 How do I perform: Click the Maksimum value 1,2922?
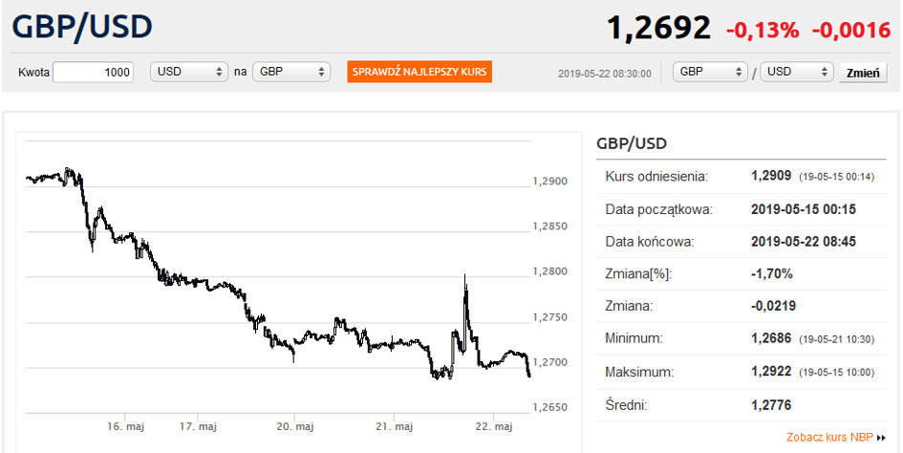[772, 371]
